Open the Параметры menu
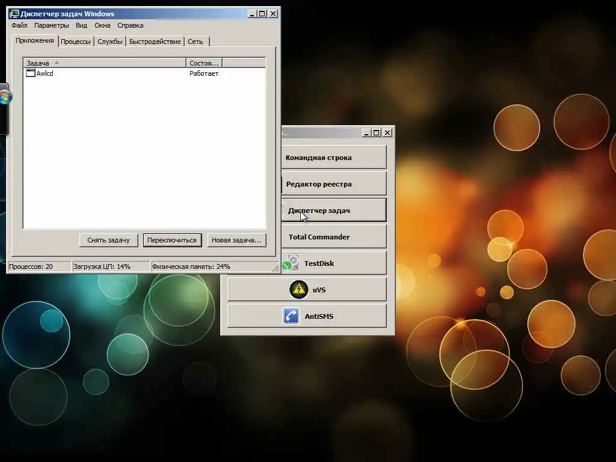The image size is (616, 462). coord(52,25)
